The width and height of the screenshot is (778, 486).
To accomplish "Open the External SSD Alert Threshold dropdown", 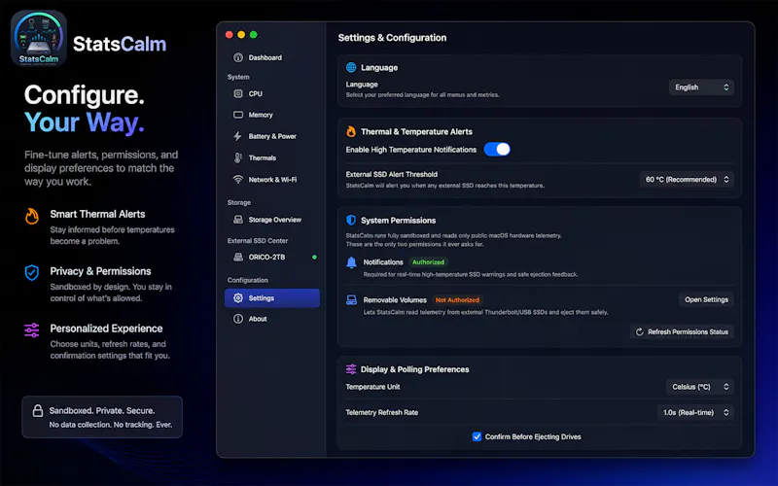I will (x=687, y=180).
